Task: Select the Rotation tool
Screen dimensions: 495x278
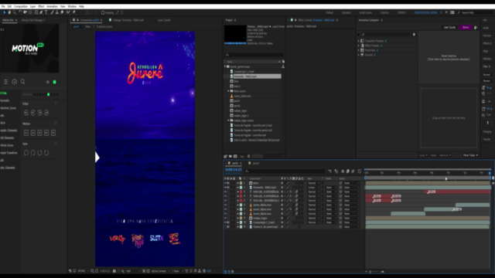Action: tap(20, 12)
